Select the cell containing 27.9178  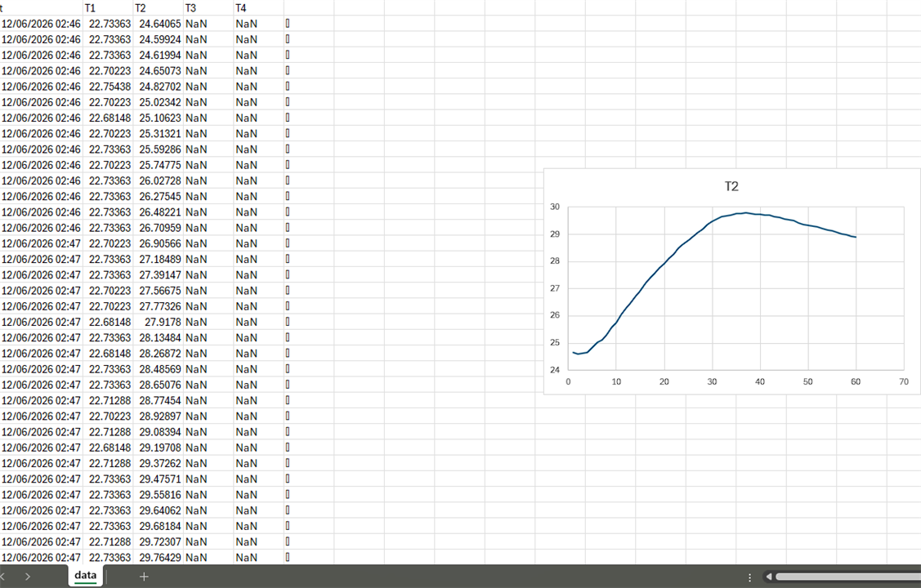pos(158,322)
